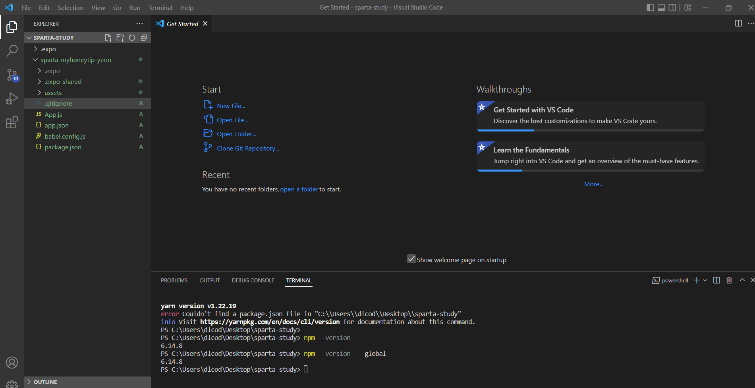The image size is (755, 388).
Task: Refresh the Explorer file tree
Action: tap(132, 38)
